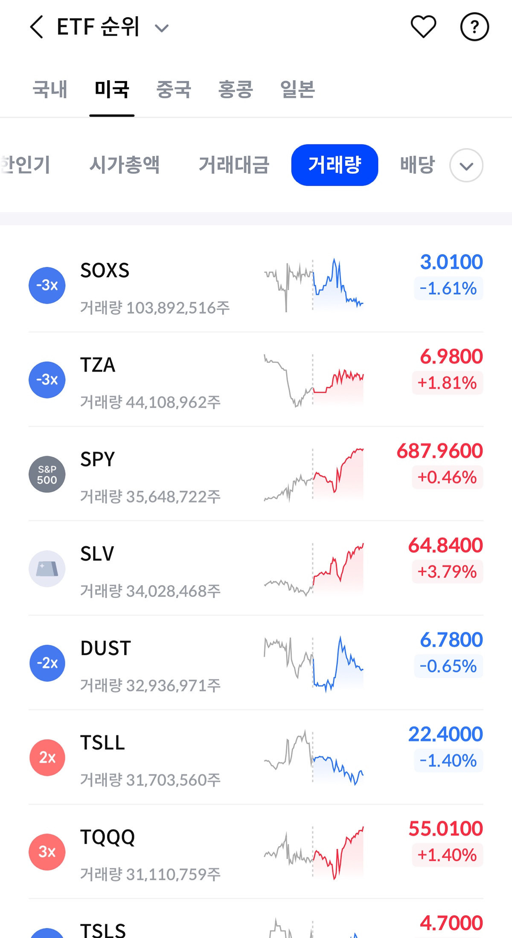
Task: Open the help question mark icon
Action: click(474, 27)
